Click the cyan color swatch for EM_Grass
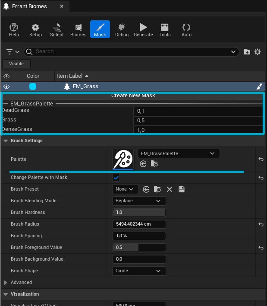 [33, 86]
